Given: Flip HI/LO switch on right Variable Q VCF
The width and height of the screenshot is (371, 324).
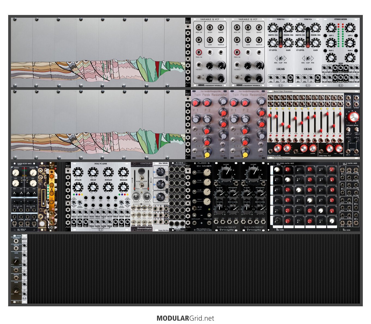Looking at the screenshot, I should [237, 77].
